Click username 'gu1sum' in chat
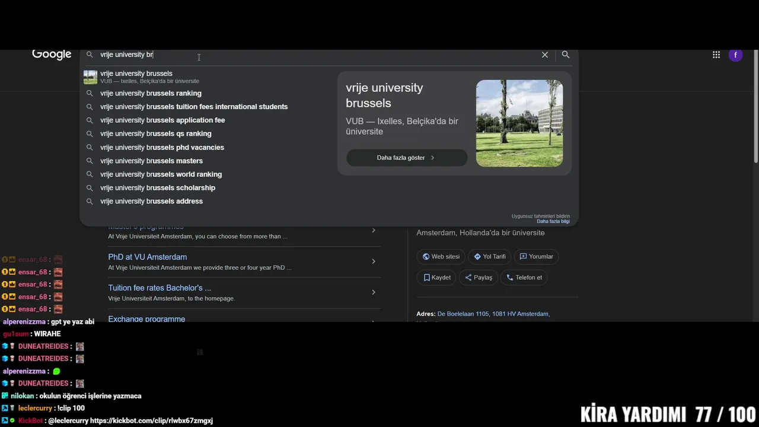 pos(15,334)
